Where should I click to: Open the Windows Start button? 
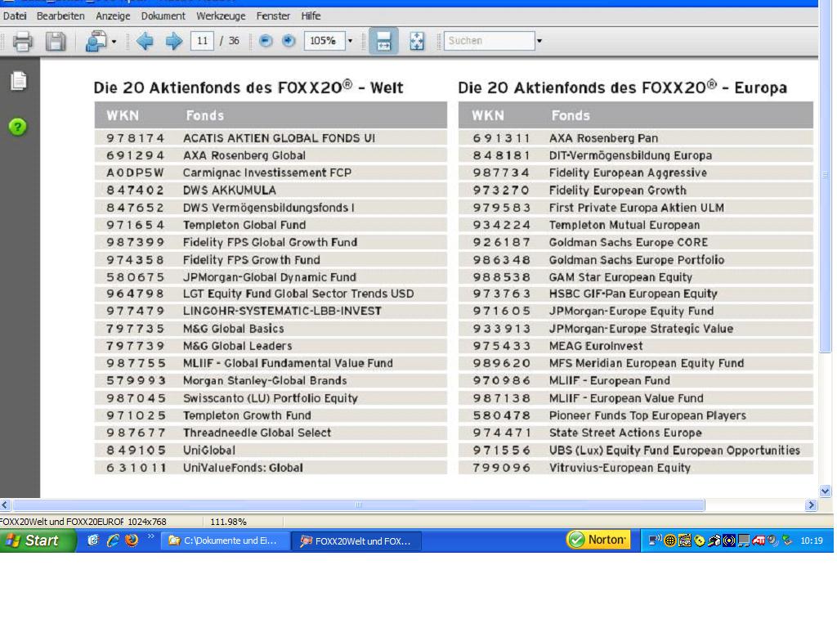tap(38, 541)
